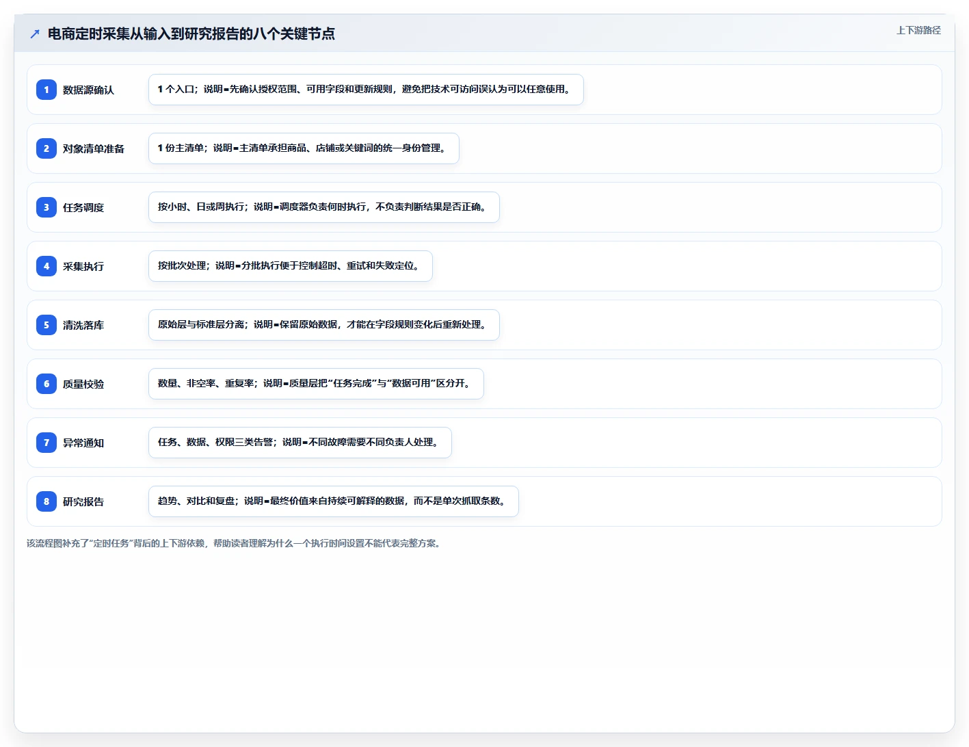969x747 pixels.
Task: Select step badge 7 for 异常通知
Action: tap(47, 443)
